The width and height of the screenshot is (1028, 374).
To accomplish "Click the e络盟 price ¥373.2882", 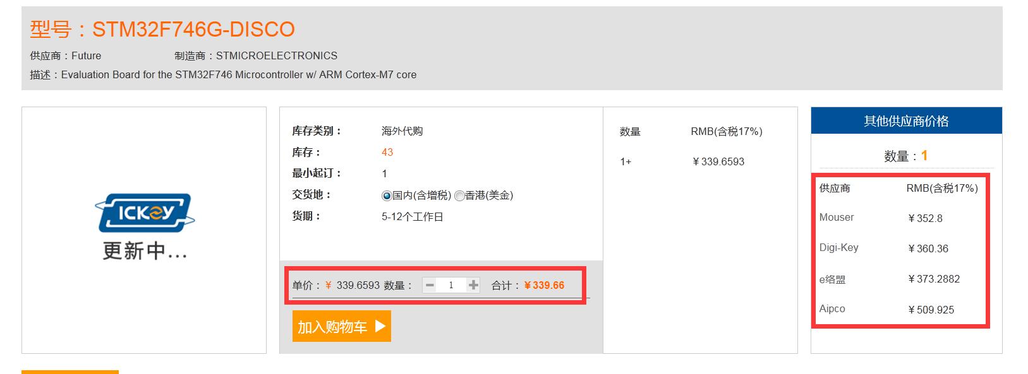I will [934, 279].
